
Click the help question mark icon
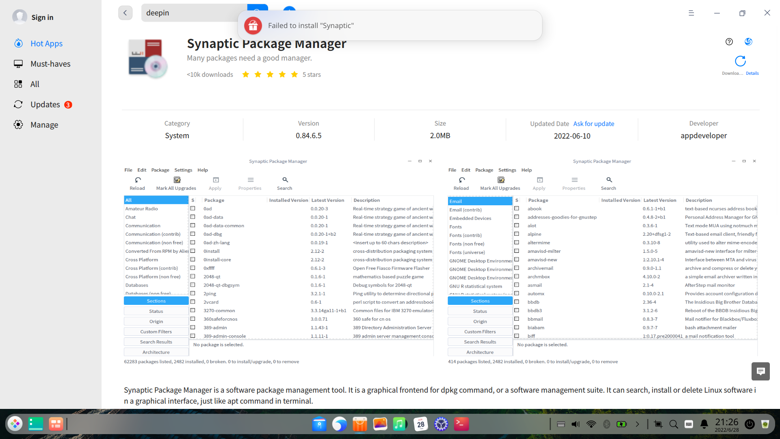[729, 41]
